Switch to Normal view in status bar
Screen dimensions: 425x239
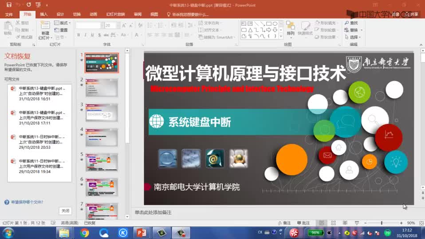pos(322,223)
